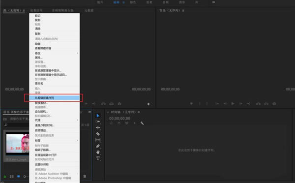The height and width of the screenshot is (183, 295).
Task: Click Go to Out point in Program monitor
Action: coord(248,104)
